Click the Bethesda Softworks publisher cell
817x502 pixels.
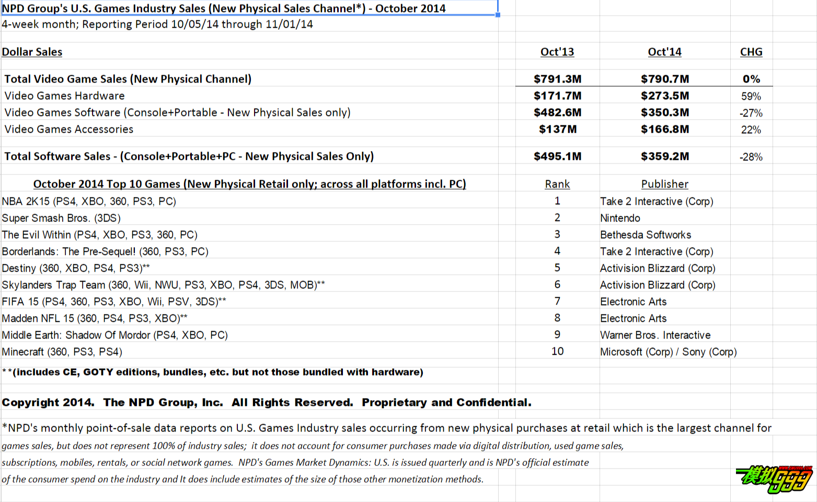pyautogui.click(x=646, y=235)
